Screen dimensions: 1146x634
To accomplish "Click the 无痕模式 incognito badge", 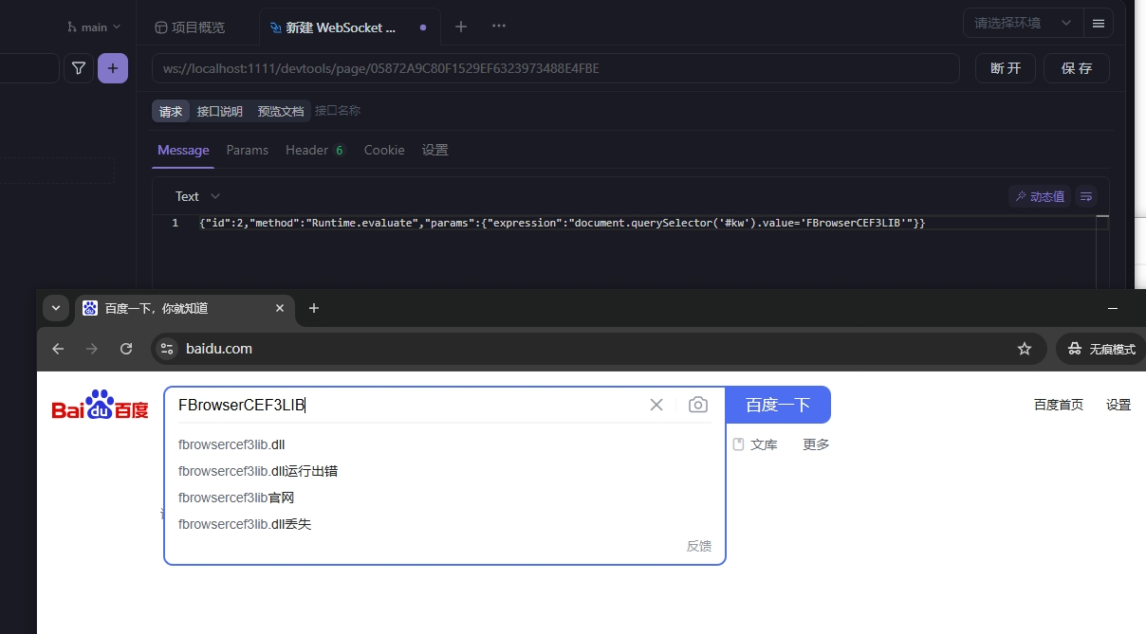I will (1100, 348).
